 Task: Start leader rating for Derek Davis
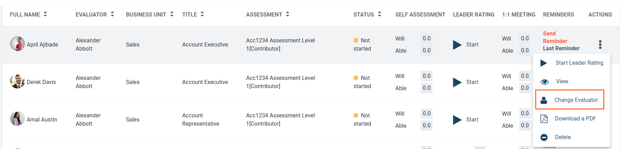pyautogui.click(x=466, y=82)
